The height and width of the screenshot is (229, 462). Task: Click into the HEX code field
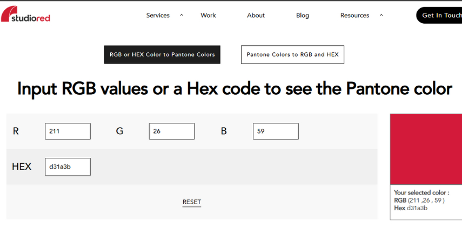coord(68,167)
